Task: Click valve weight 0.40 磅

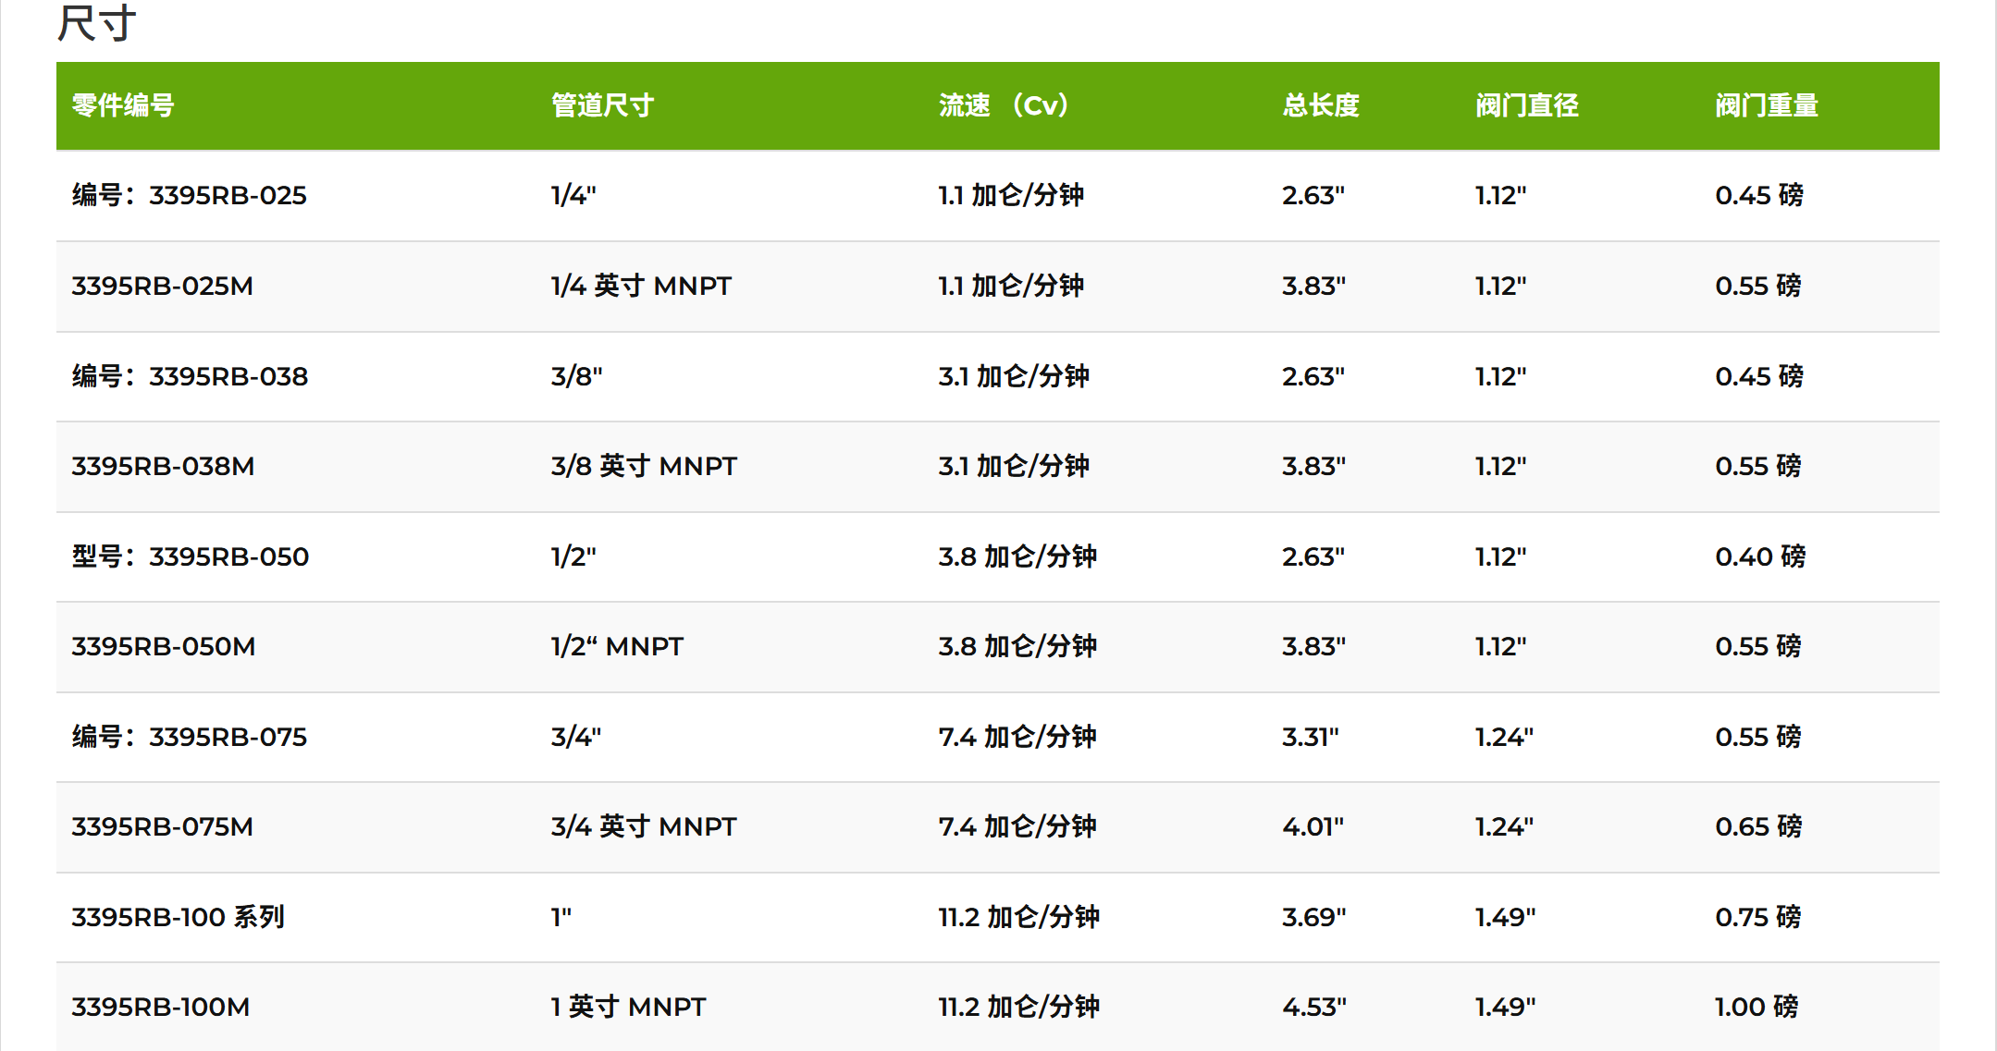Action: (x=1760, y=556)
